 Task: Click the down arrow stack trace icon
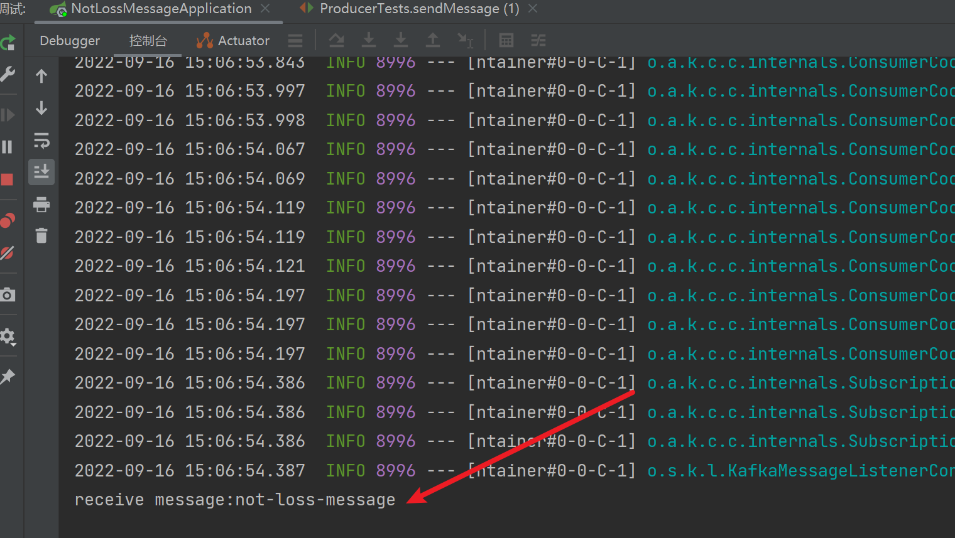[x=41, y=108]
